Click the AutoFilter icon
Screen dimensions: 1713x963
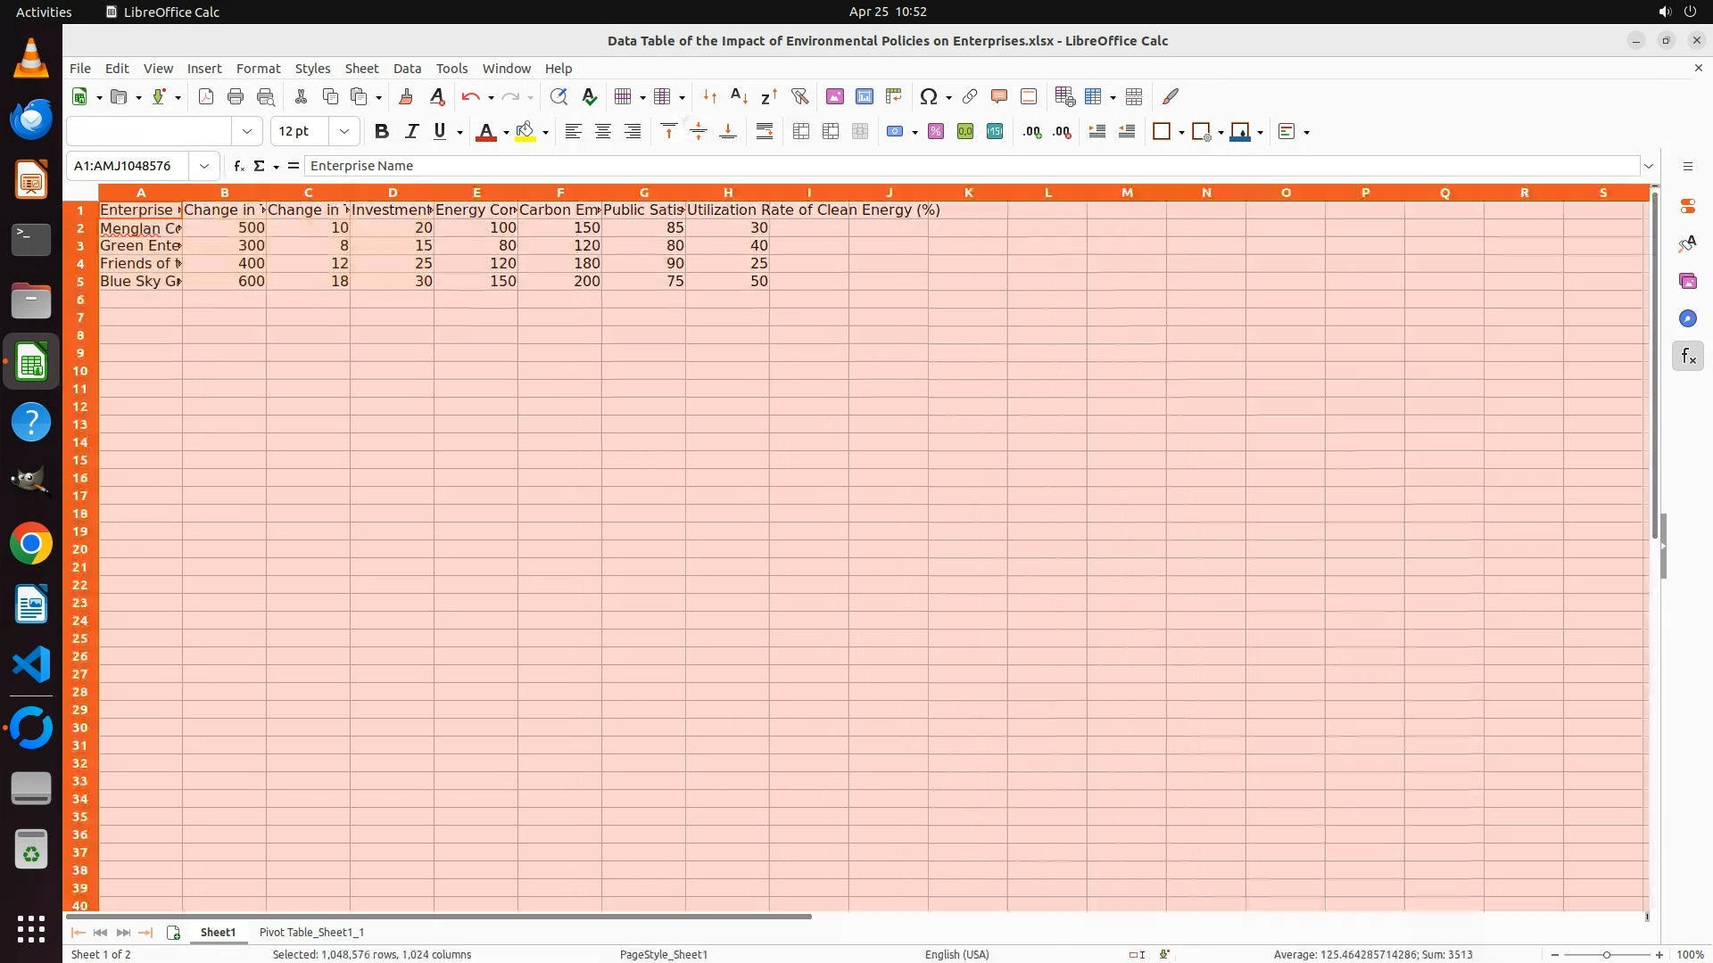coord(799,96)
